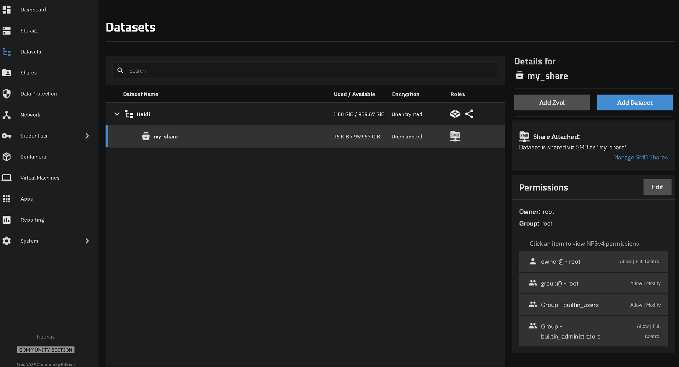Edit the dataset permissions
The width and height of the screenshot is (679, 367).
657,187
